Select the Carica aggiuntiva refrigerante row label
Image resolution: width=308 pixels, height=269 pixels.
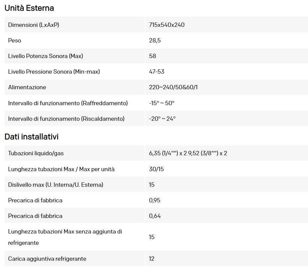[47, 259]
